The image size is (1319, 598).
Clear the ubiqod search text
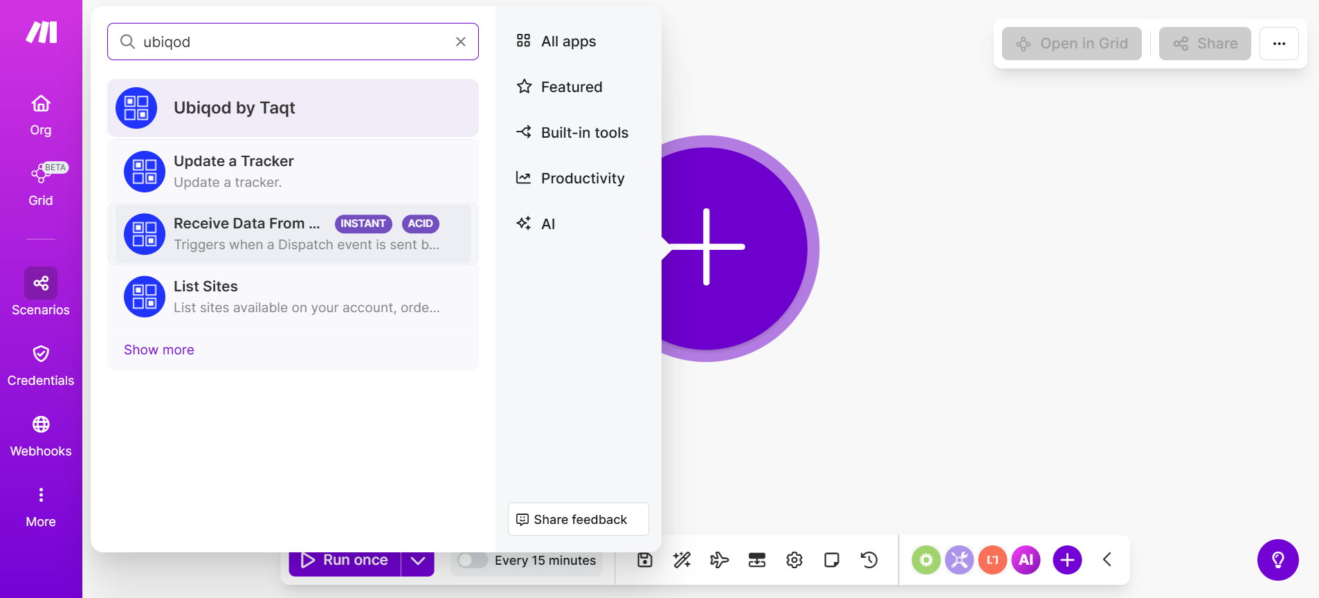tap(461, 42)
